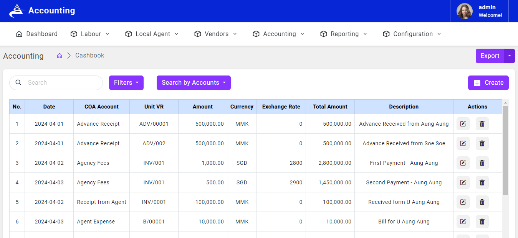
Task: Expand the Filters dropdown
Action: point(126,83)
